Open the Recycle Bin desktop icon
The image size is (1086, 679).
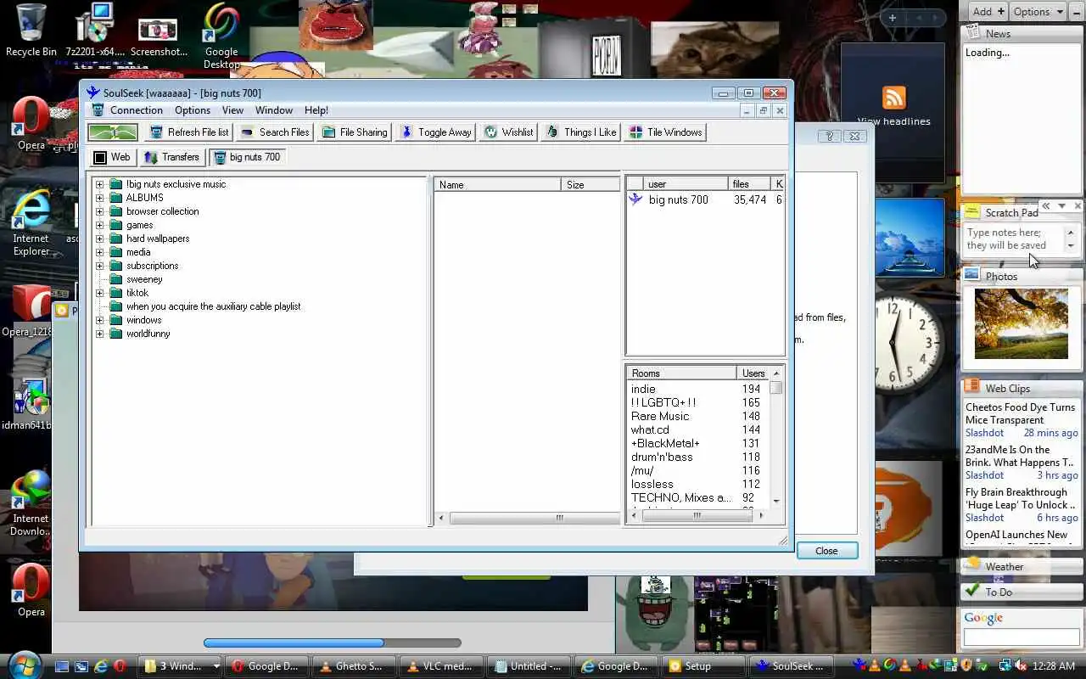(31, 31)
